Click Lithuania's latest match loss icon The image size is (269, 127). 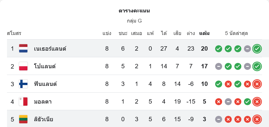tap(257, 119)
